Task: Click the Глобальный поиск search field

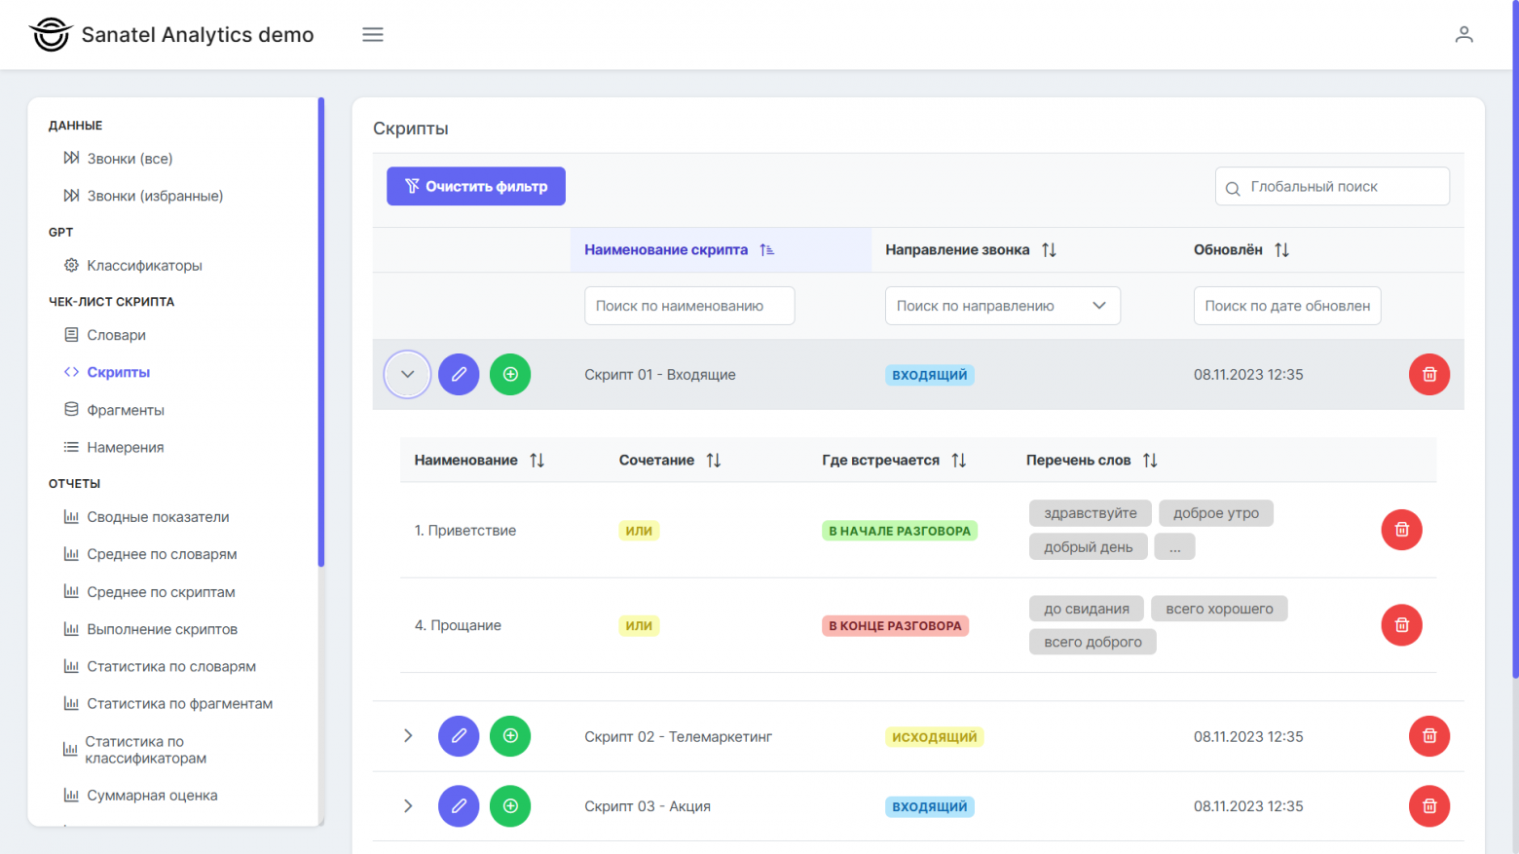Action: [x=1332, y=187]
